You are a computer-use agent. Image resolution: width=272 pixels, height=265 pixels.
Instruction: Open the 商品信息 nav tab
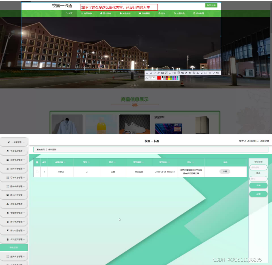(x=86, y=13)
